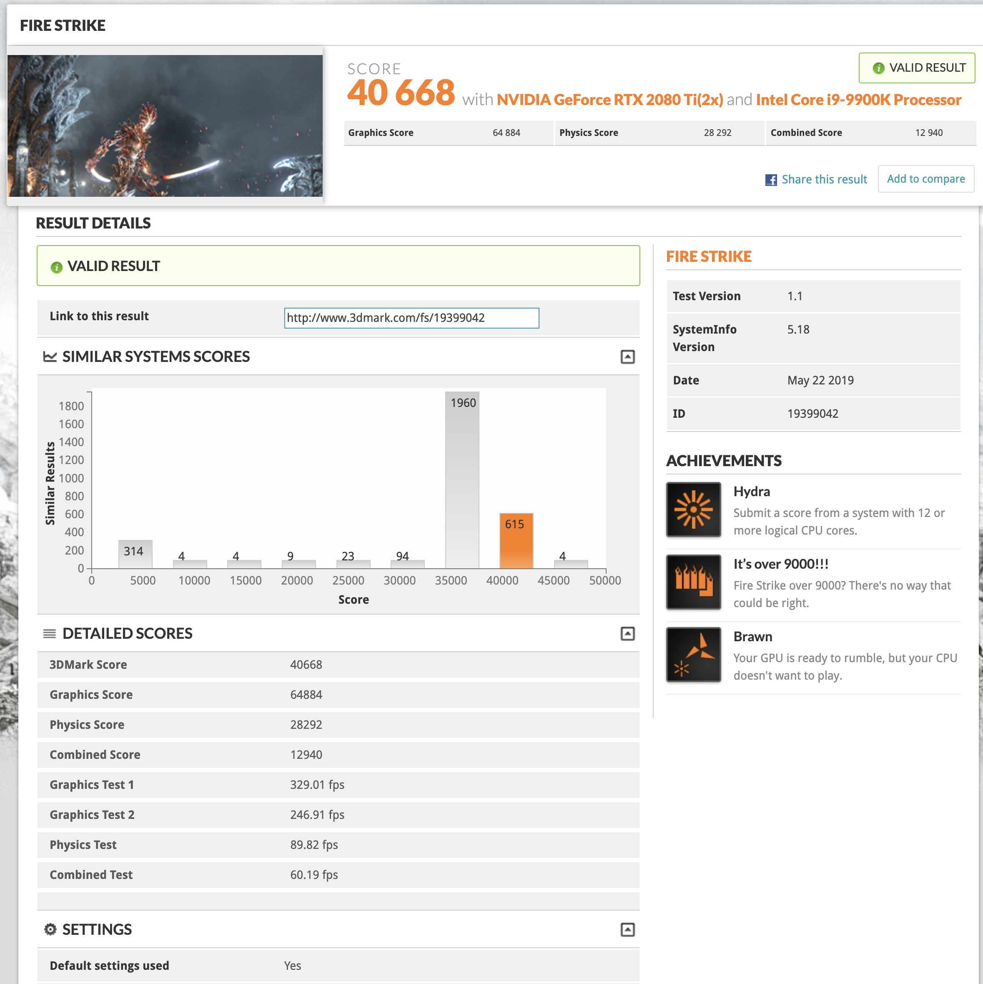This screenshot has width=983, height=984.
Task: Click the Physics Score 28292 detailed row
Action: (x=338, y=725)
